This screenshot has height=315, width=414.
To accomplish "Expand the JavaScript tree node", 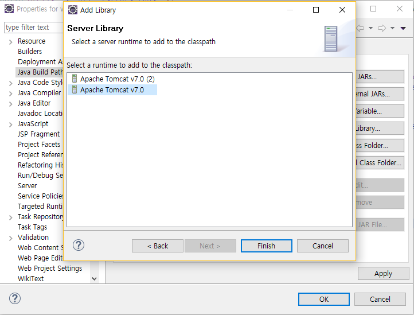I will 10,125.
